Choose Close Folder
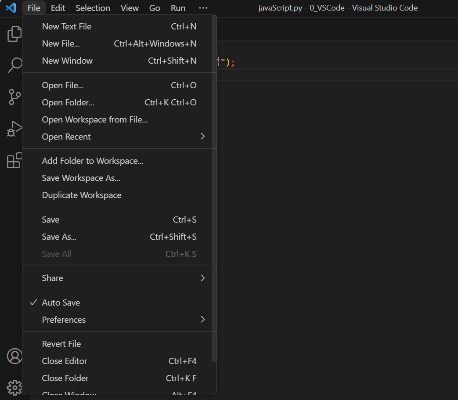458x400 pixels. coord(119,378)
